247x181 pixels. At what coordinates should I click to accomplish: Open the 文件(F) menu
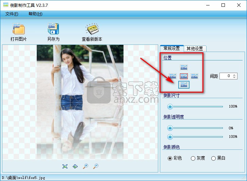point(12,14)
